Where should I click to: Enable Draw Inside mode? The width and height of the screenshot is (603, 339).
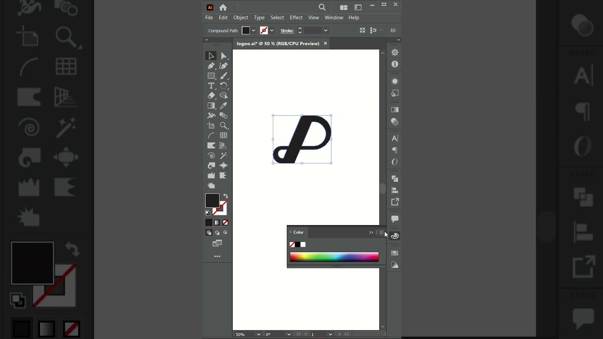pyautogui.click(x=225, y=233)
